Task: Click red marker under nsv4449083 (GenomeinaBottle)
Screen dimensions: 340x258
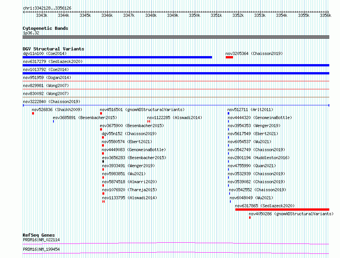Action: click(103, 153)
